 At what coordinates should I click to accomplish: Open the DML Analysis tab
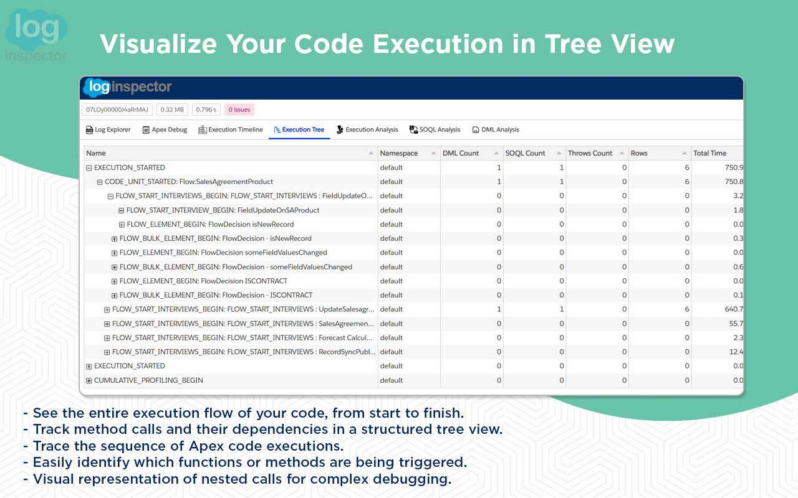tap(496, 129)
